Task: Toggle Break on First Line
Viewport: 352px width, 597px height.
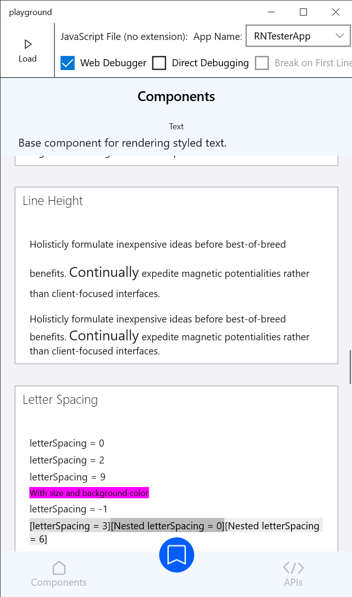Action: 262,63
